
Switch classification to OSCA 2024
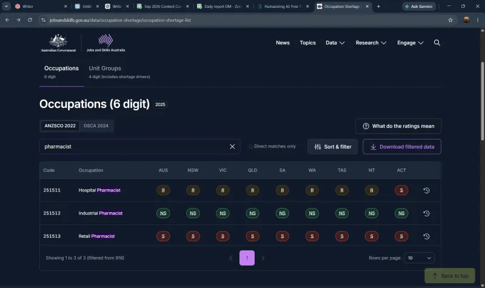[x=96, y=126]
